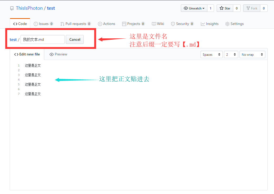Open the Spaces indent mode dropdown
This screenshot has width=274, height=194.
(211, 54)
